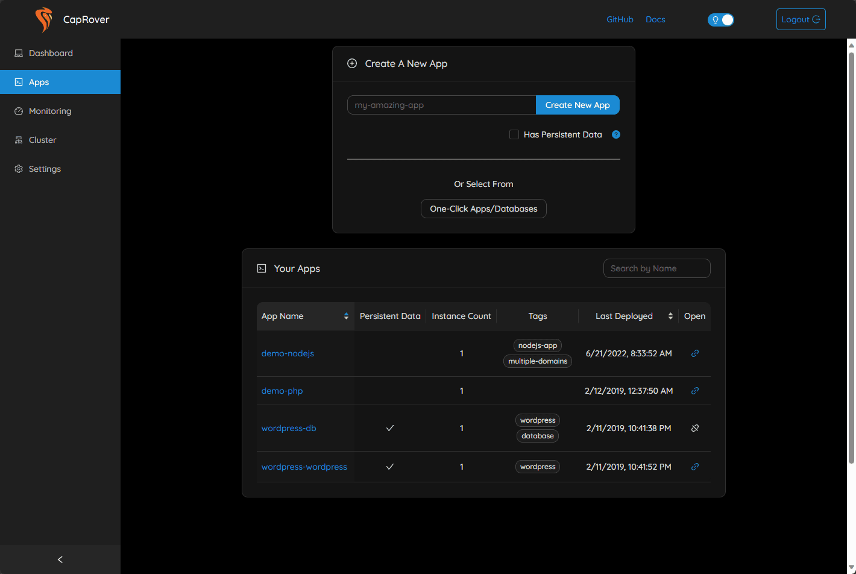Toggle the dark mode lightbulb switch
The image size is (856, 574).
[x=720, y=20]
